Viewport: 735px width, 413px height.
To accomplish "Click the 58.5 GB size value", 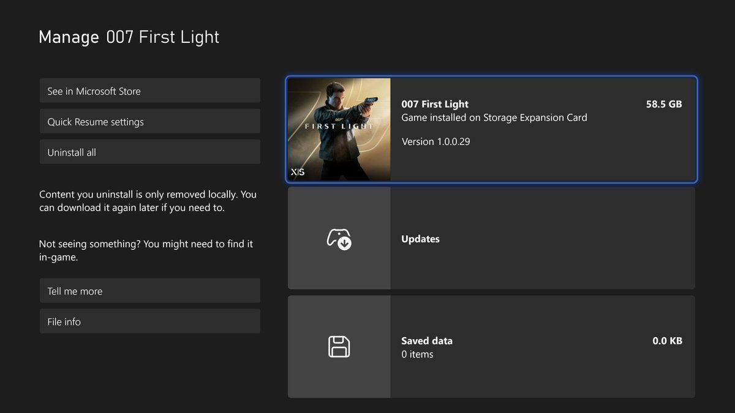I will pos(664,104).
